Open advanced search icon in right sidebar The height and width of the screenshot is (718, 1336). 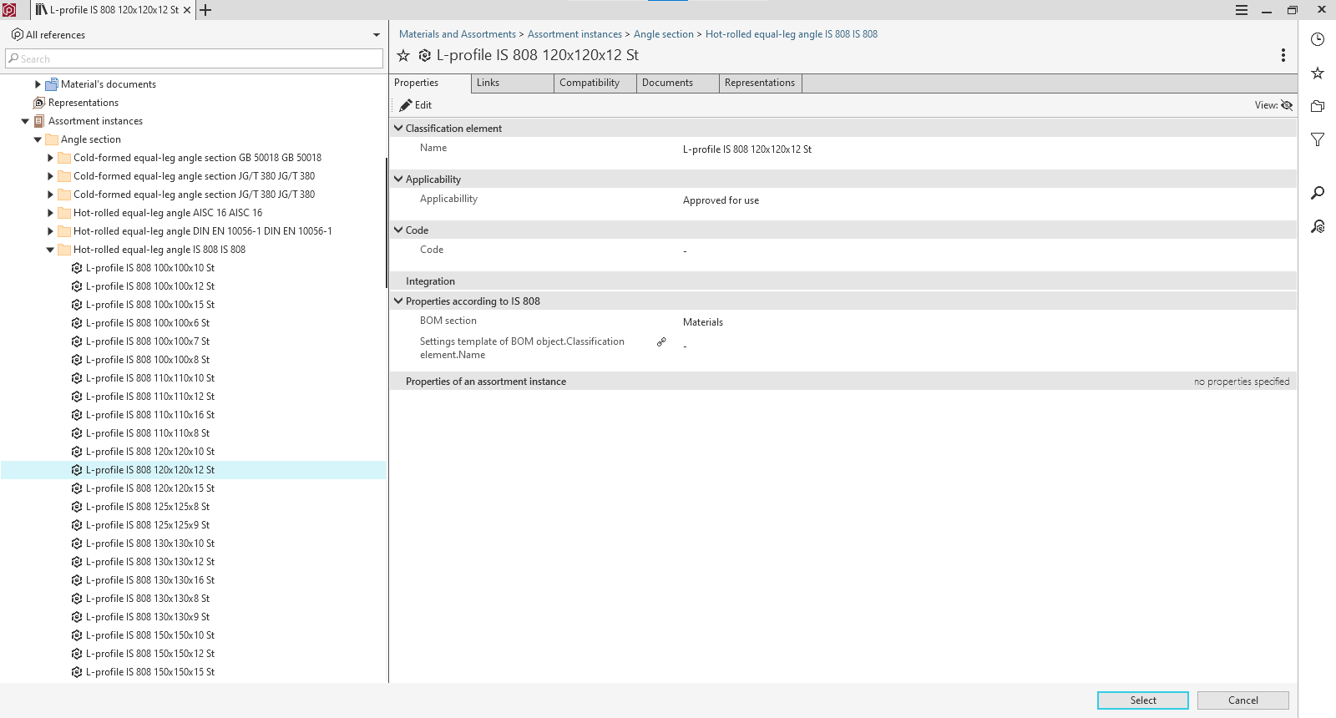click(1318, 226)
